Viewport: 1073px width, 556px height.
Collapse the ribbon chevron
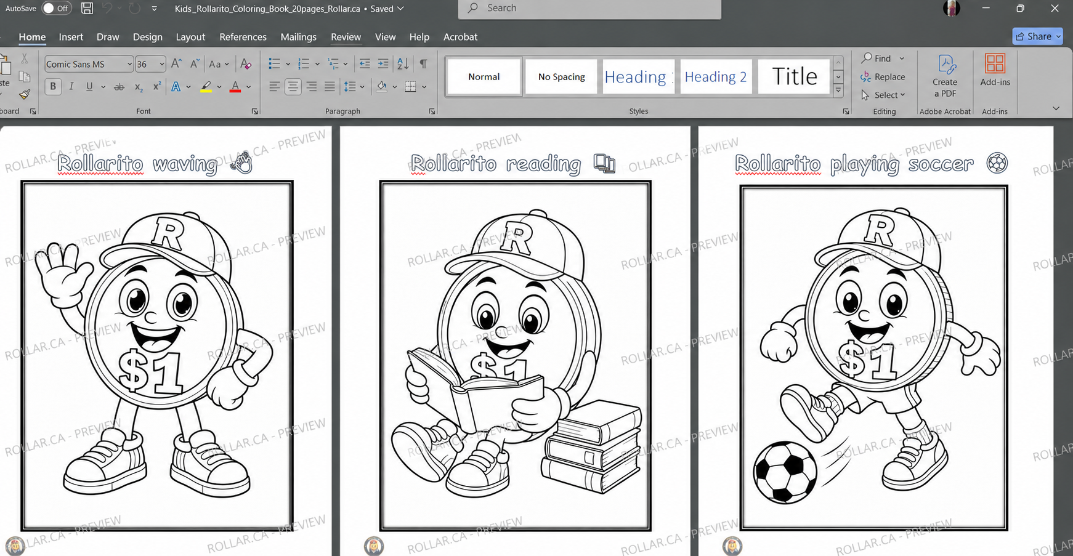pos(1056,108)
